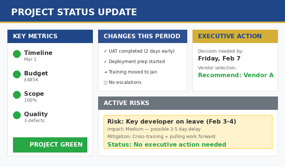The height and width of the screenshot is (167, 285).
Task: Click the PROJECT STATUS UPDATE title
Action: click(74, 12)
